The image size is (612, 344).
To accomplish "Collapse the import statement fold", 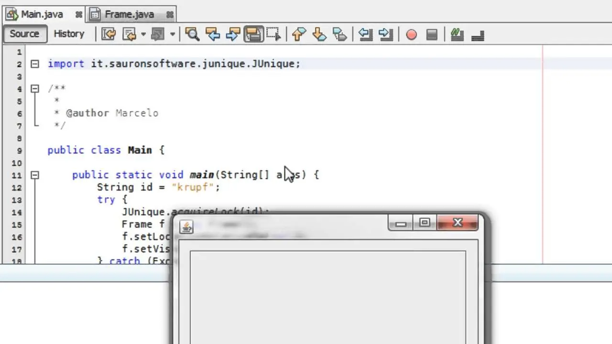I will (35, 64).
